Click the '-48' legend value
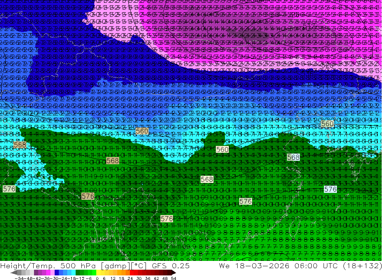This screenshot has height=280, width=382. 28,278
